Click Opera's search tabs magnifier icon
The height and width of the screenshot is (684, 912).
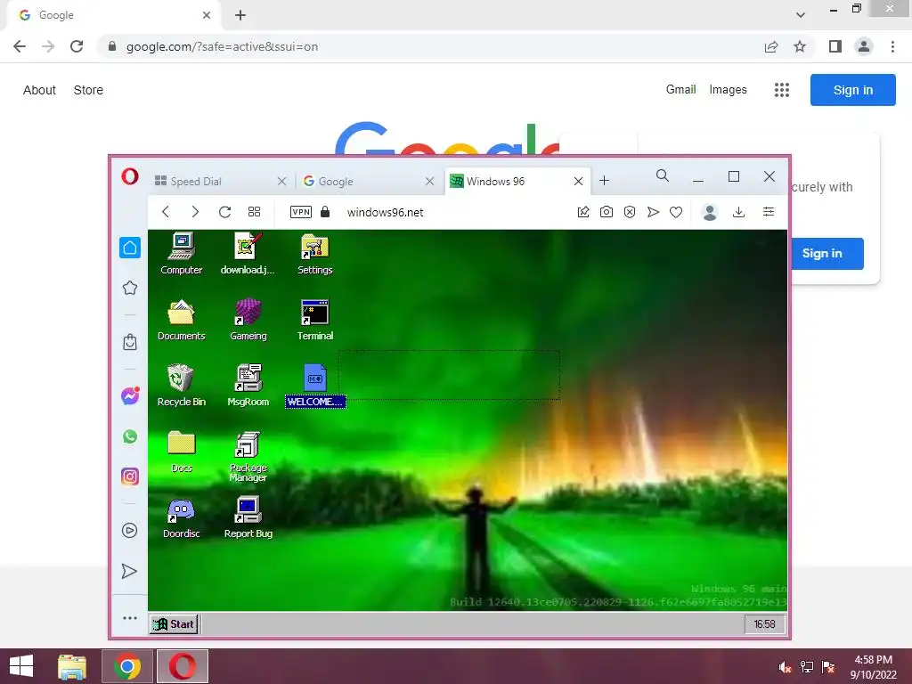pyautogui.click(x=663, y=175)
